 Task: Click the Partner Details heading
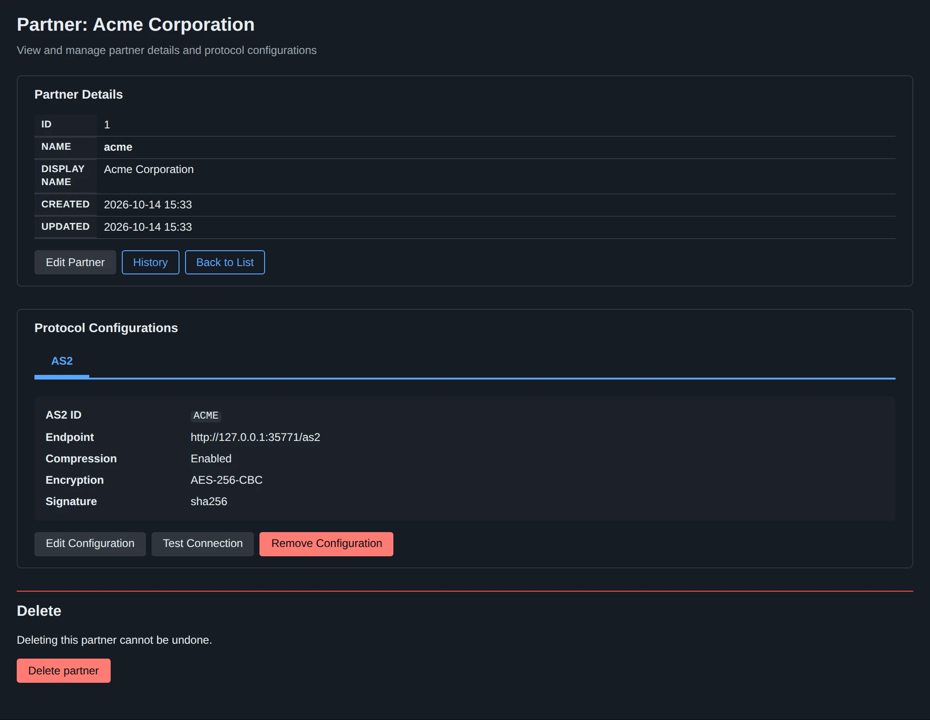coord(79,94)
